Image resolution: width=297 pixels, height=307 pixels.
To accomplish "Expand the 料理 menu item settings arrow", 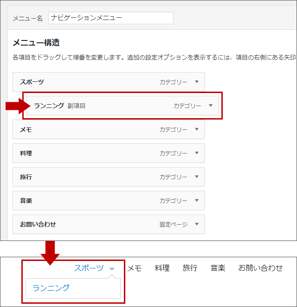I will tap(196, 153).
